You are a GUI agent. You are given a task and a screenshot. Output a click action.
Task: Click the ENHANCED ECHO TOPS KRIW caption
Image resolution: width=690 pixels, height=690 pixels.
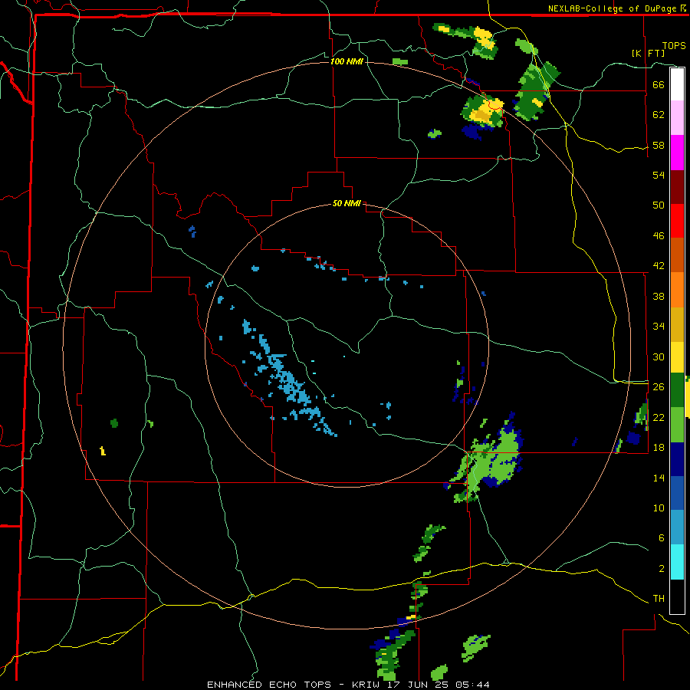coord(348,685)
